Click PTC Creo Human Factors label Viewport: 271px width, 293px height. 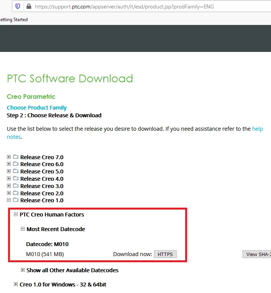[52, 215]
